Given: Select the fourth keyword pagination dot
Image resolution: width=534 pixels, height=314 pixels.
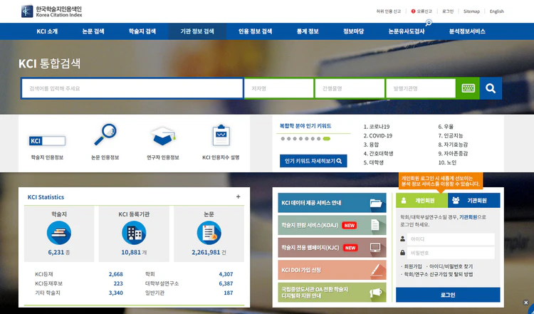Looking at the screenshot, I should [x=300, y=139].
